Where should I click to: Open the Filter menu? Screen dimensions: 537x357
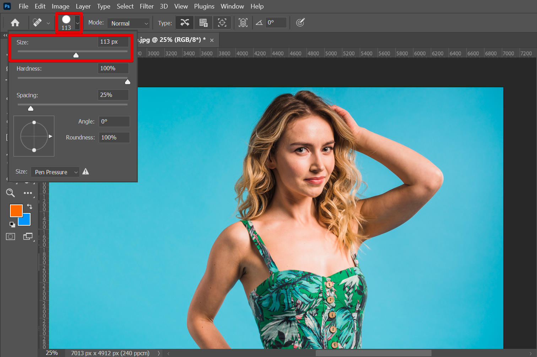(x=146, y=6)
